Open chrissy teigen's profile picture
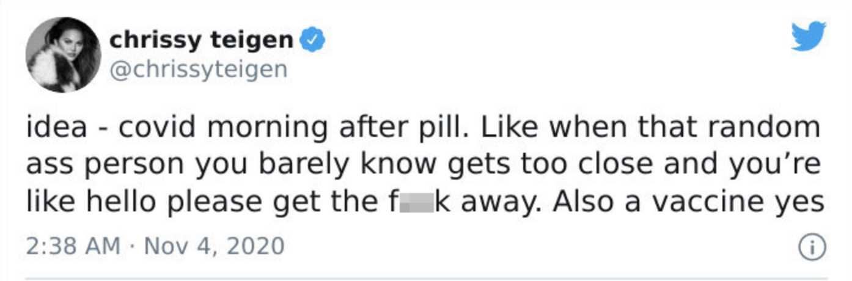 tap(63, 54)
